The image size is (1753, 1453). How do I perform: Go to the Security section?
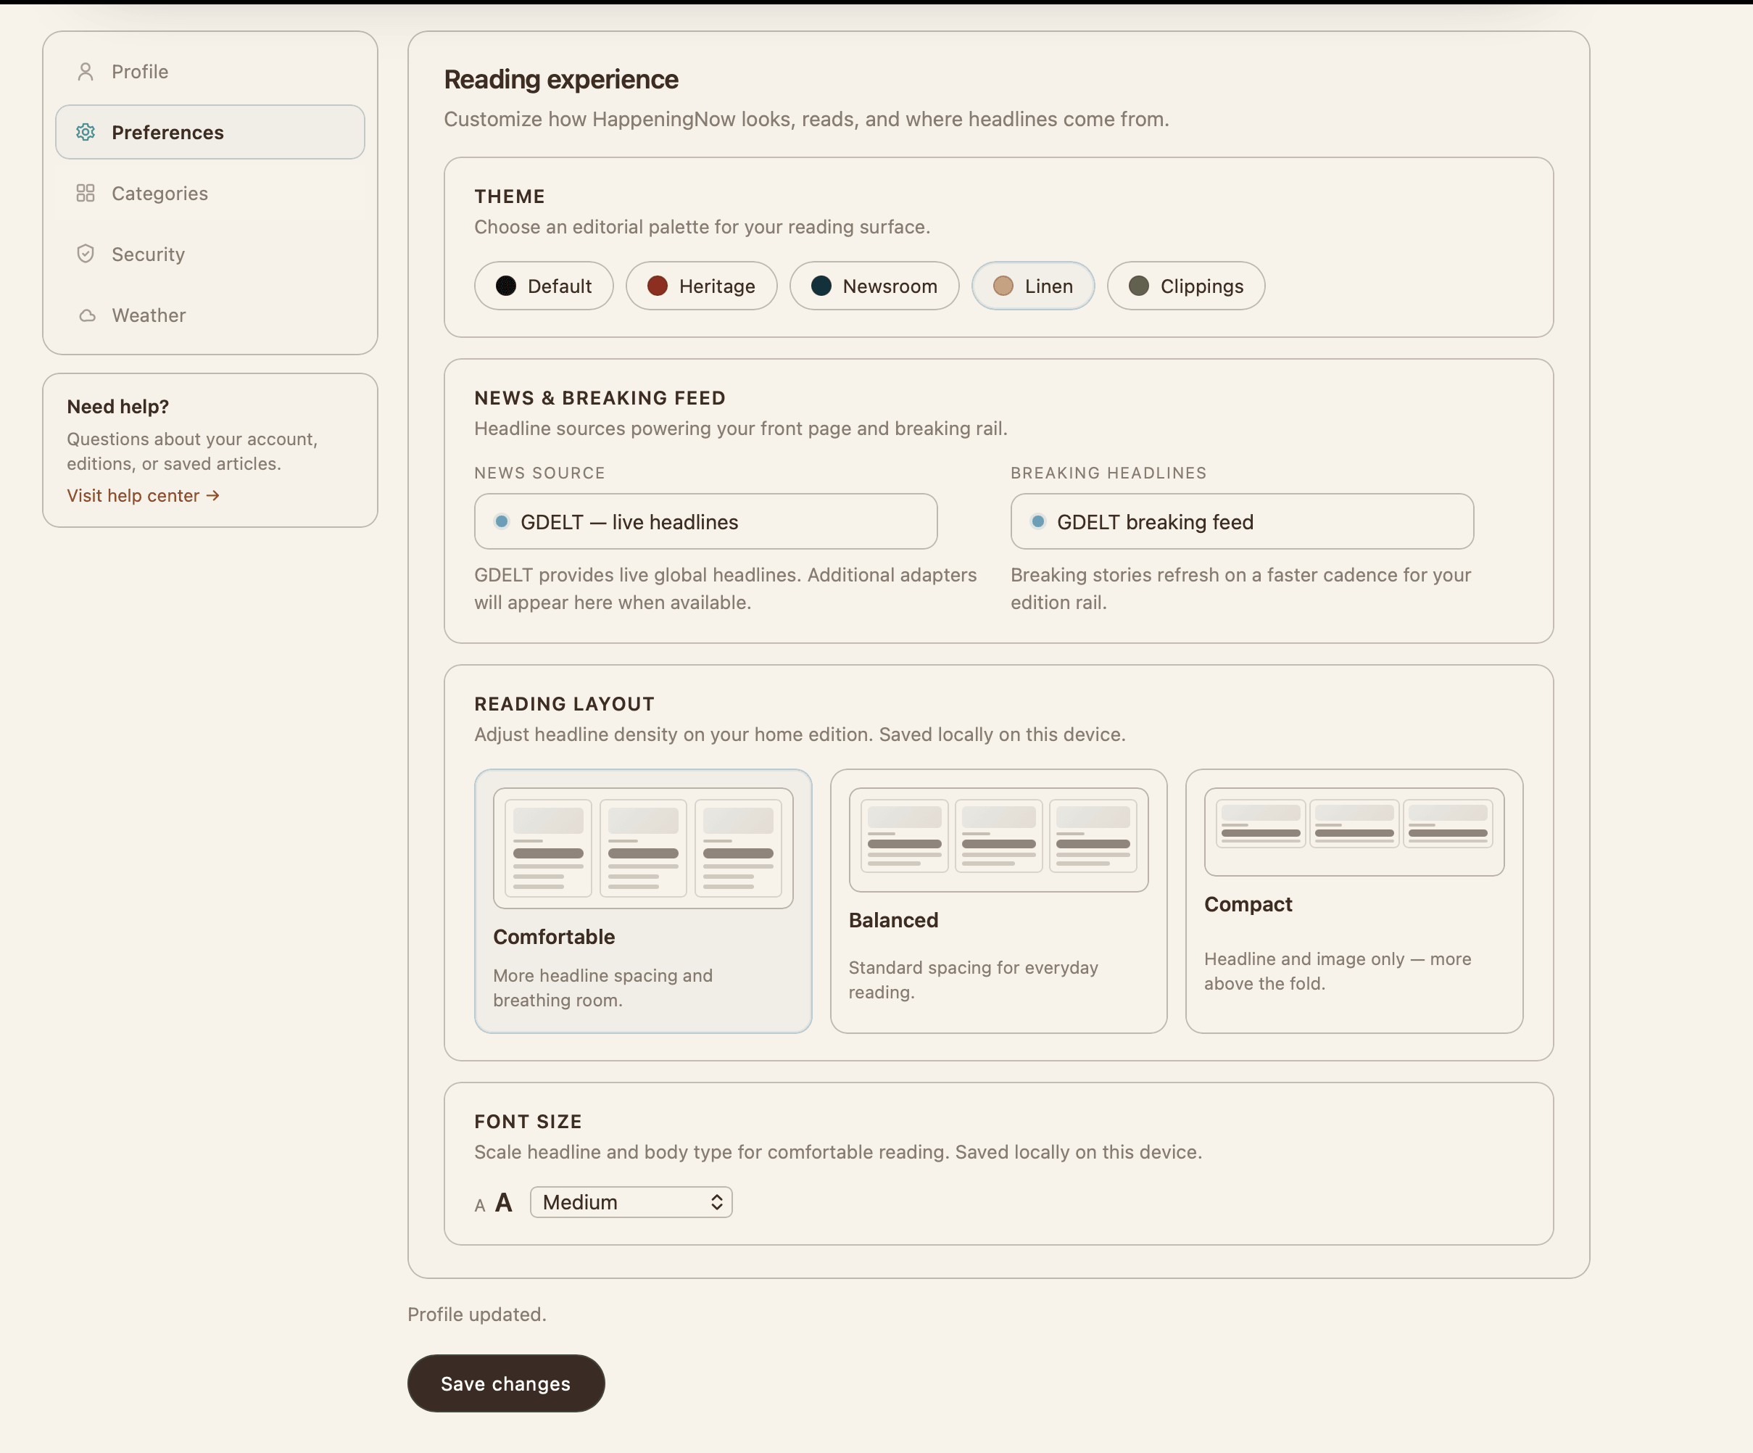[210, 254]
